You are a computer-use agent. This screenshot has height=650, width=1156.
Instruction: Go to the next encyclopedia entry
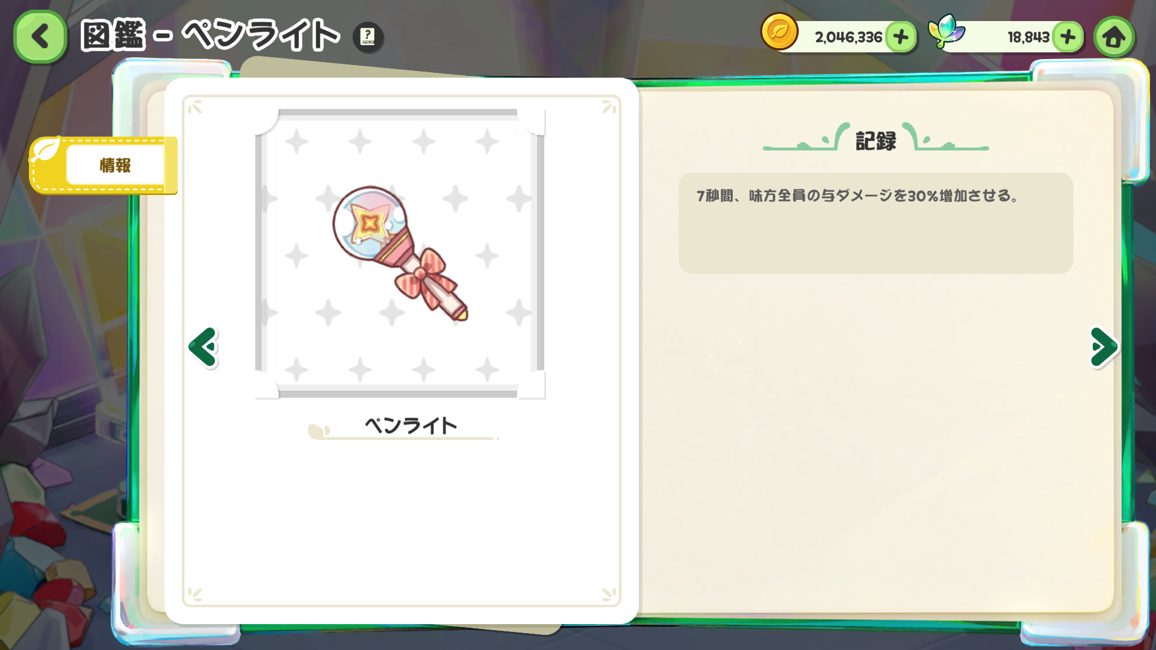point(1104,347)
